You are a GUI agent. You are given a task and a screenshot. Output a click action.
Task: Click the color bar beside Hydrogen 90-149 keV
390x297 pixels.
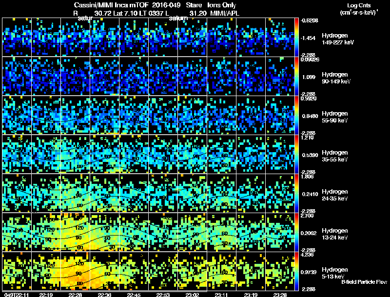point(296,76)
